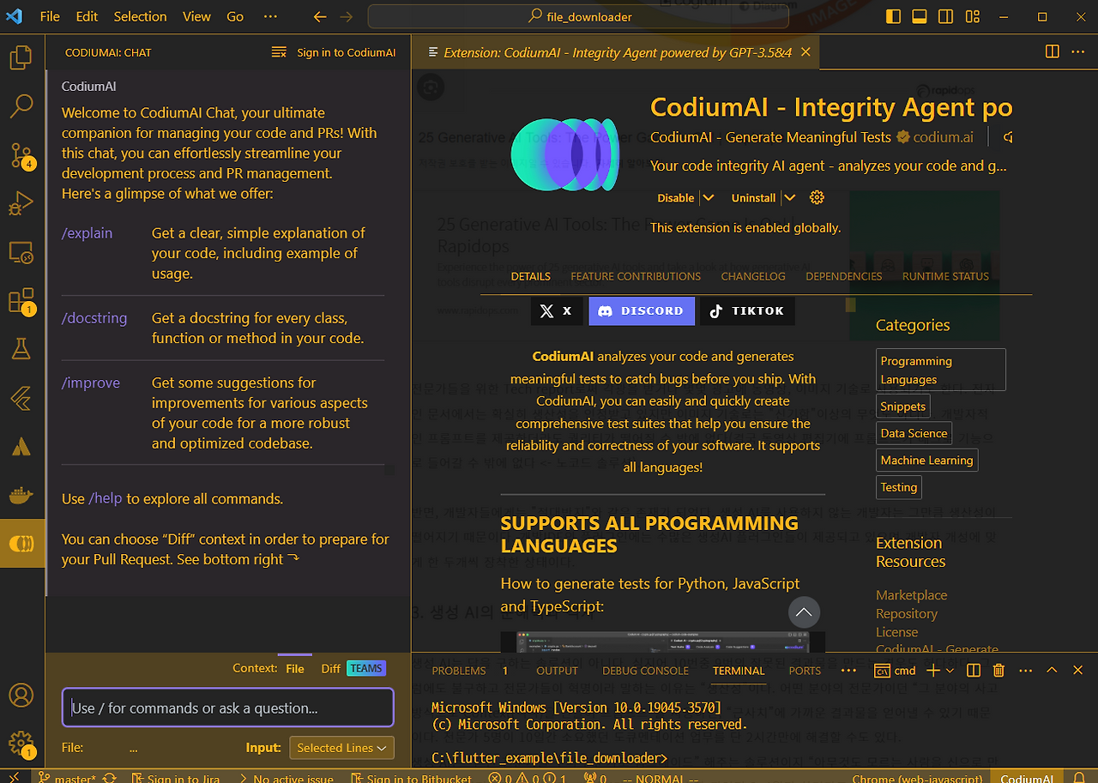The height and width of the screenshot is (783, 1098).
Task: Open the new terminal profile dropdown arrow
Action: tap(950, 671)
